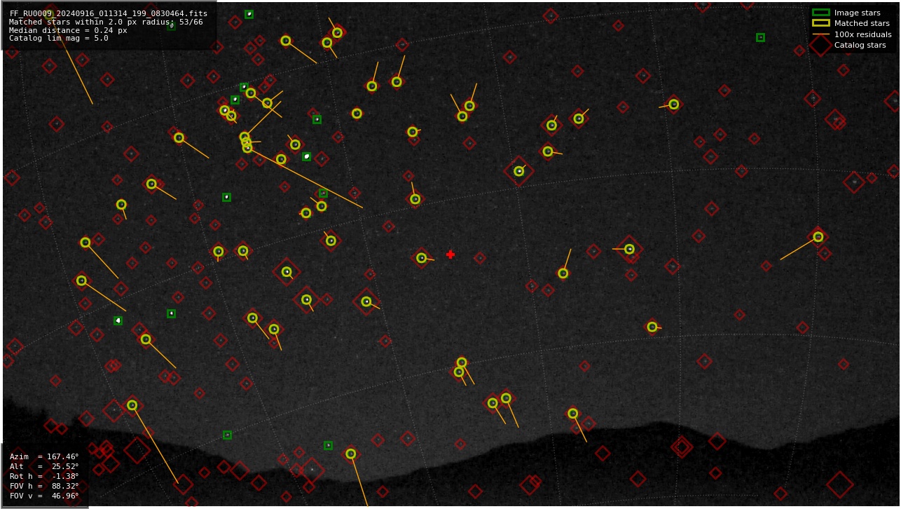Click the red cross at image center

coord(450,254)
